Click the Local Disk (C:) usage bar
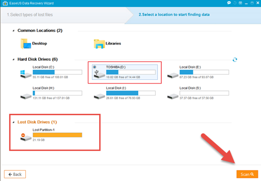This screenshot has width=261, height=181. (58, 72)
